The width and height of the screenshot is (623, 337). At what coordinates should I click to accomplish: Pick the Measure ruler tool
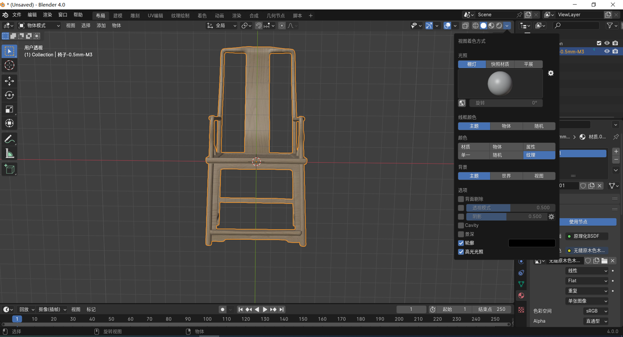[x=9, y=154]
